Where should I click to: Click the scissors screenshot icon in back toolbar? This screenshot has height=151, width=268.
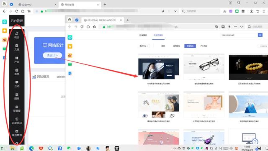coord(224,11)
